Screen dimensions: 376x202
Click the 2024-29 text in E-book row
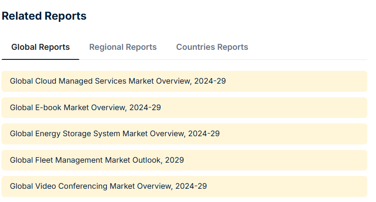click(145, 107)
